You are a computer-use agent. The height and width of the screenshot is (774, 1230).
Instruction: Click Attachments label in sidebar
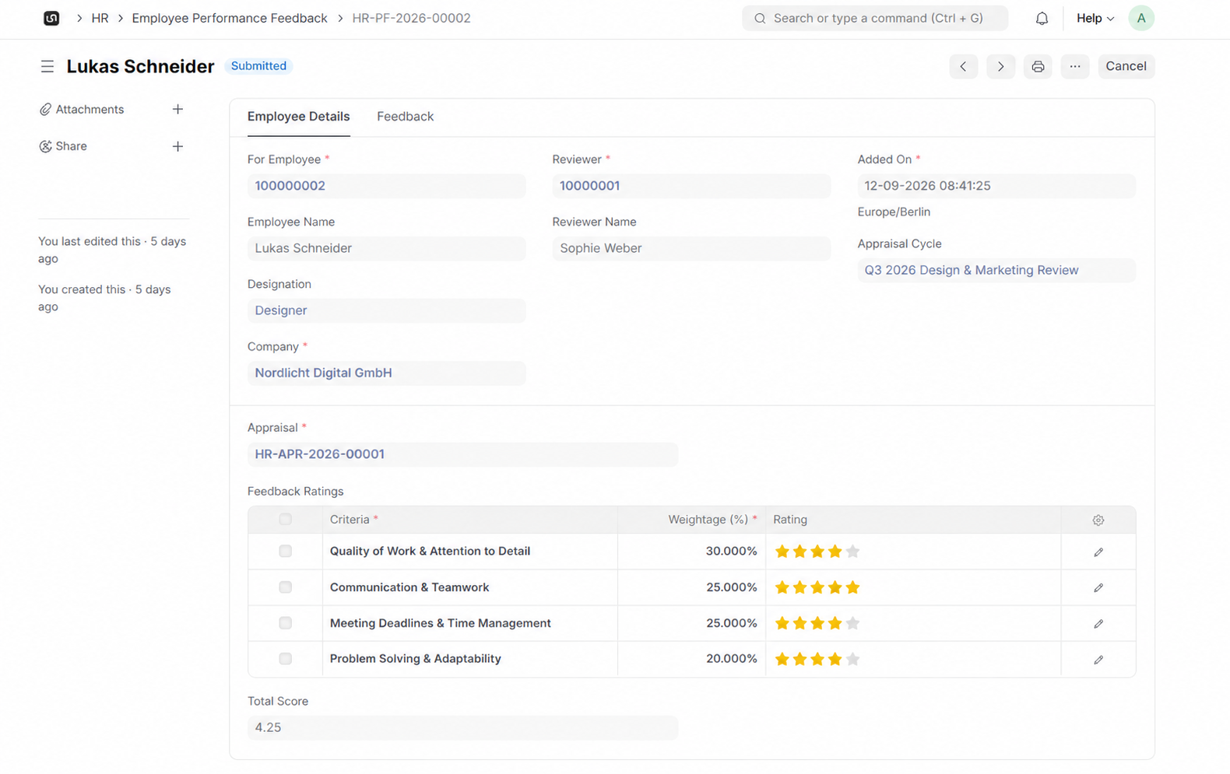click(x=90, y=110)
